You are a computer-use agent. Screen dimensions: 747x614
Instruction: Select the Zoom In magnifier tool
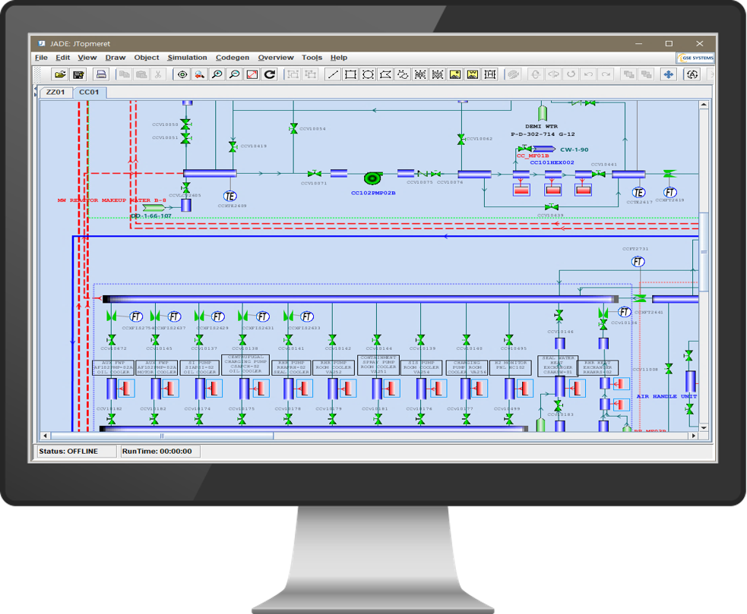(x=217, y=74)
